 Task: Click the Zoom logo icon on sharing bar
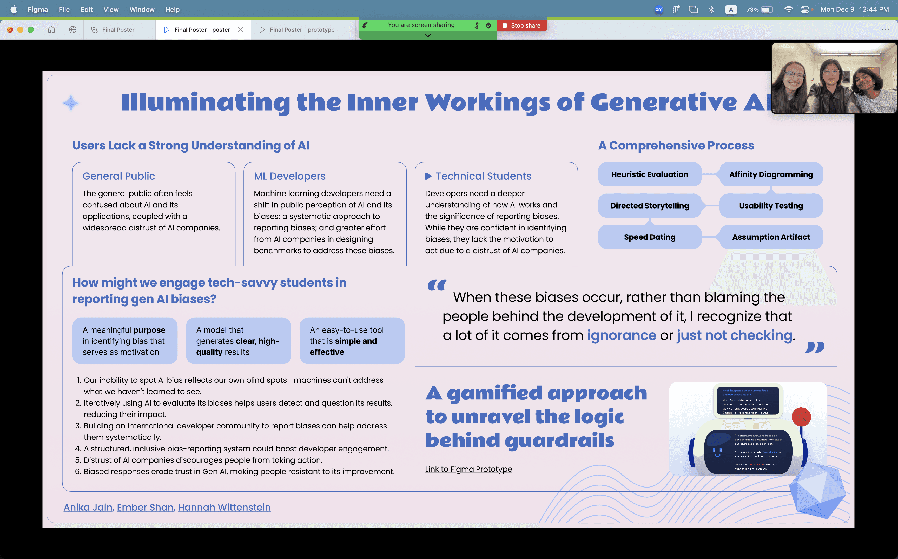pos(365,25)
